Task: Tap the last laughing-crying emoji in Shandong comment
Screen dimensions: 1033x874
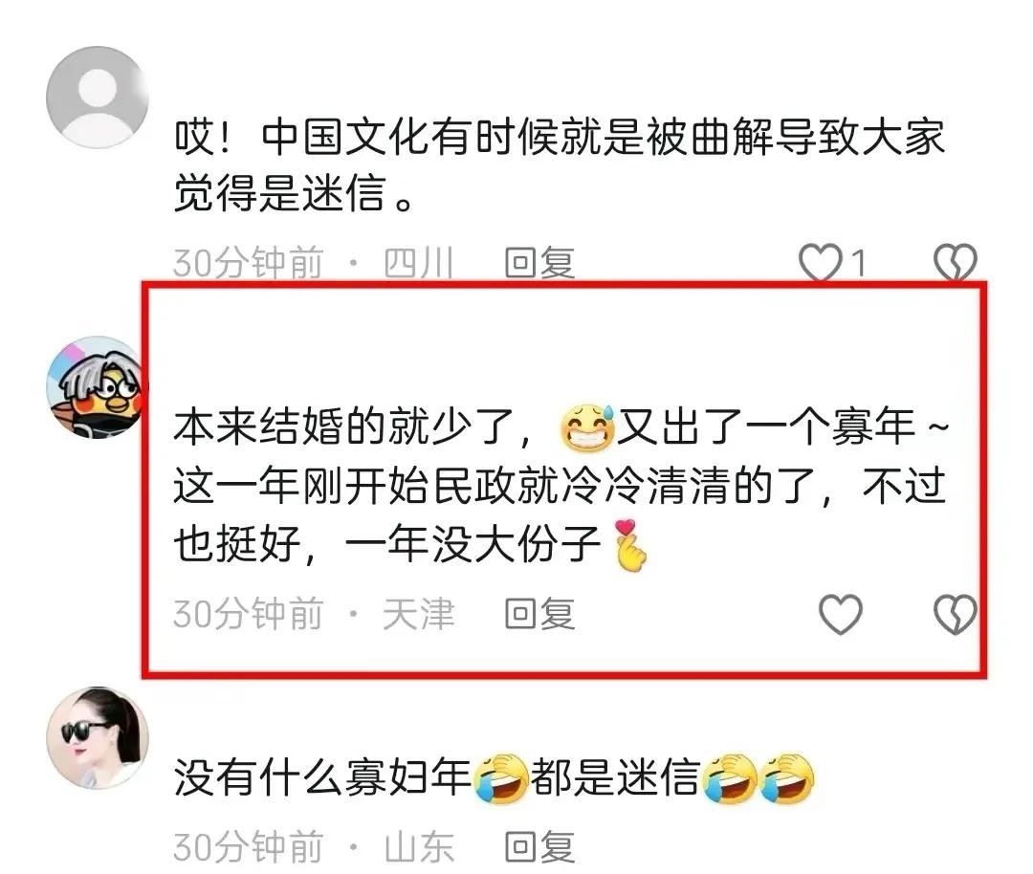Action: [786, 777]
